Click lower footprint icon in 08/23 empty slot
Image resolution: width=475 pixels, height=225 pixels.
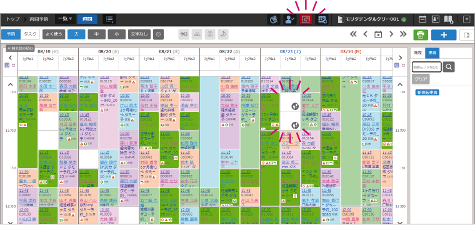[295, 125]
